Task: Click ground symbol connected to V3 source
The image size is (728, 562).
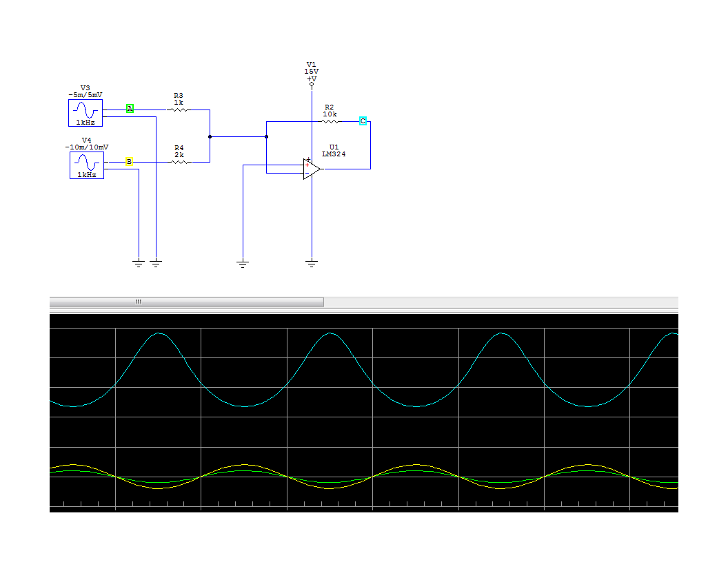Action: click(x=156, y=264)
